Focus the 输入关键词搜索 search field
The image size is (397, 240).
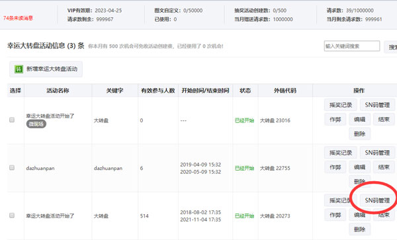pyautogui.click(x=352, y=46)
